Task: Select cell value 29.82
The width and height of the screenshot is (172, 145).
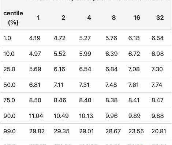Action: [x=37, y=131]
